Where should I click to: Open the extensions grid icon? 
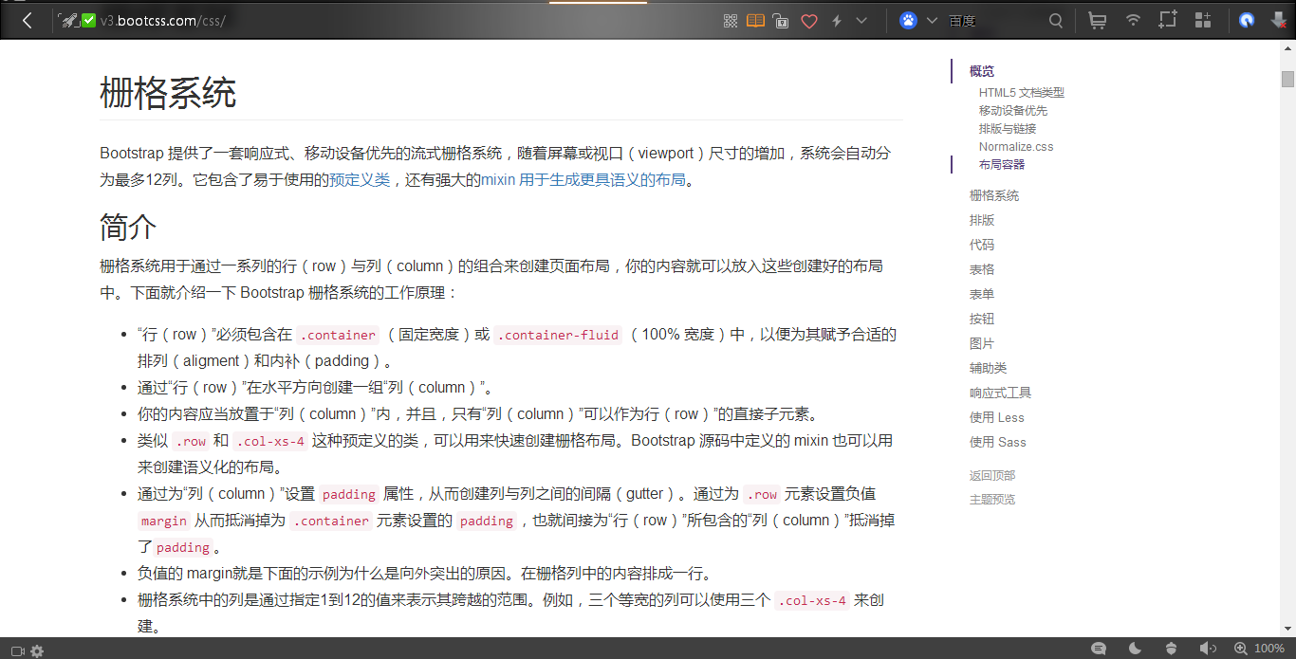click(x=1203, y=20)
